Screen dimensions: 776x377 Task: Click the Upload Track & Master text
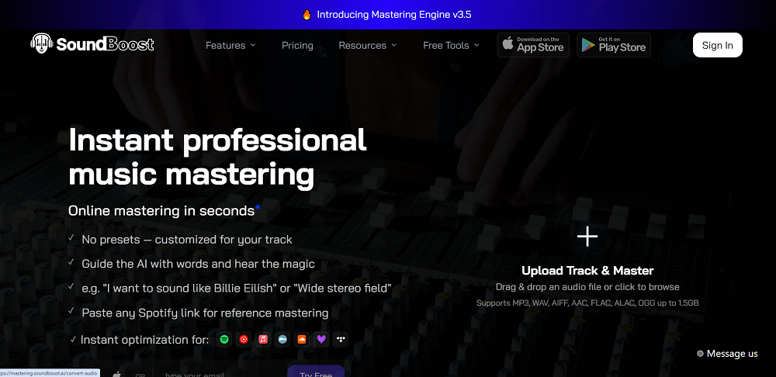(x=587, y=271)
